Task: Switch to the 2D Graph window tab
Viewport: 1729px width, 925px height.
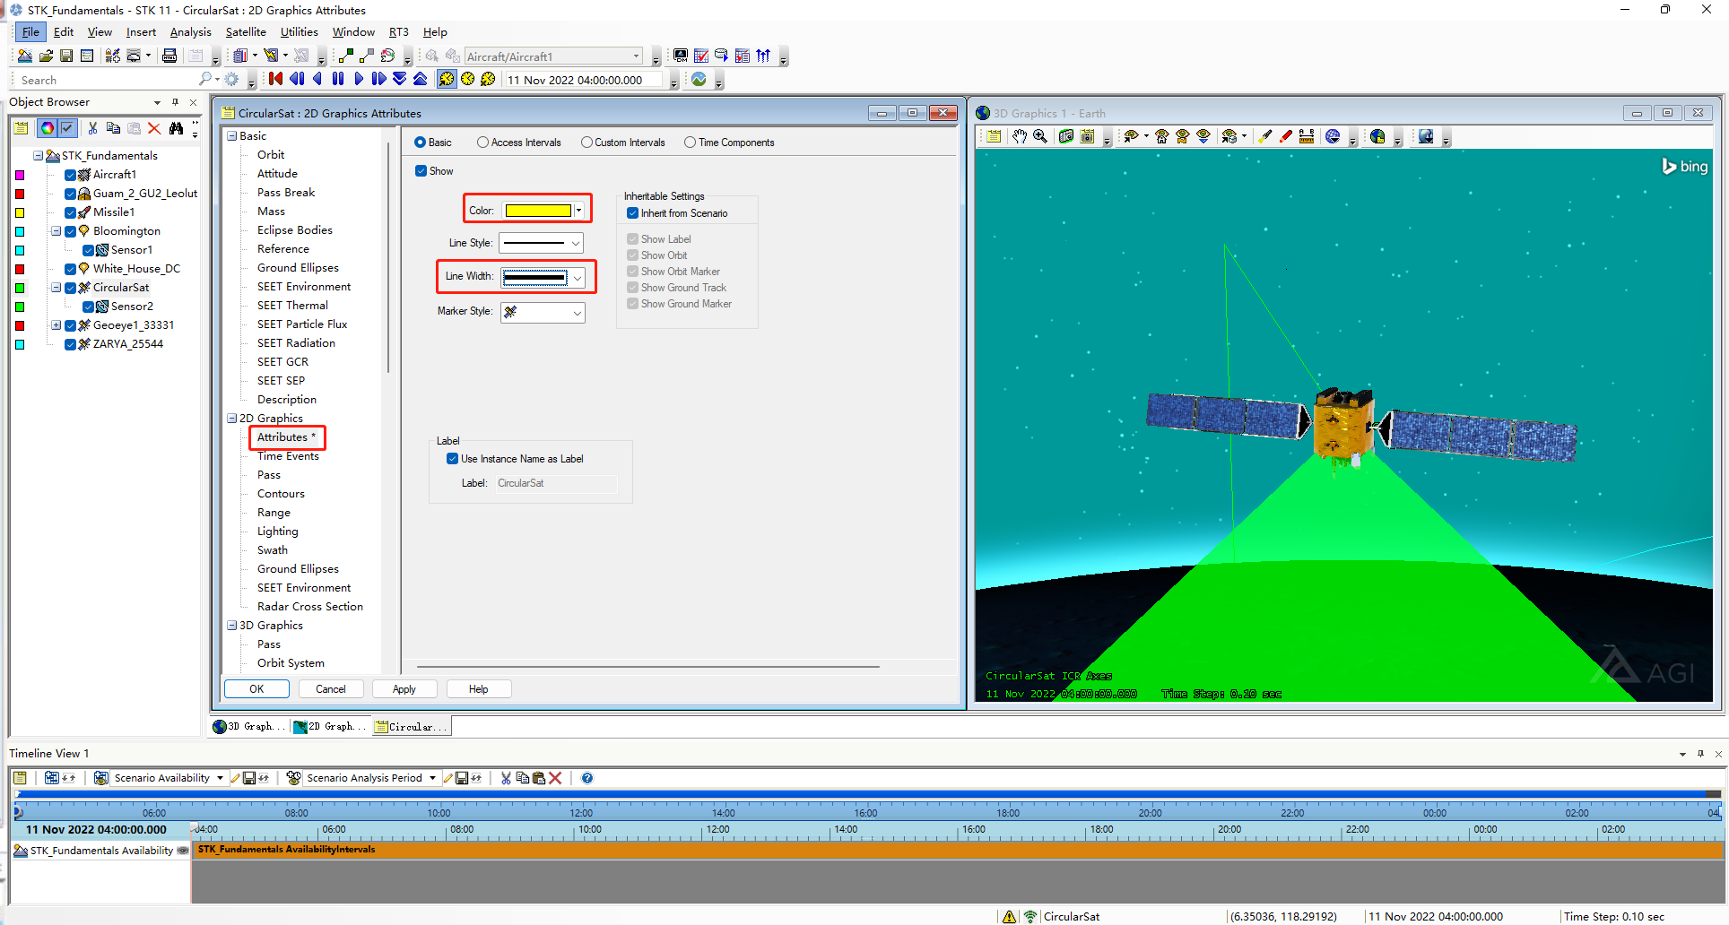Action: click(x=329, y=726)
